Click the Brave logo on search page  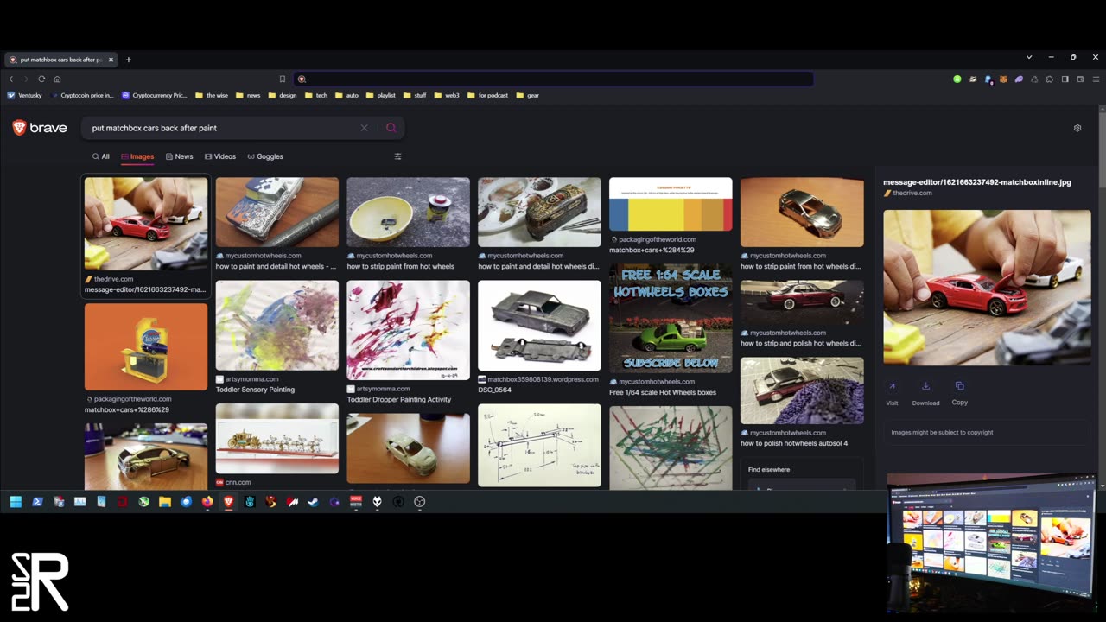(x=40, y=128)
